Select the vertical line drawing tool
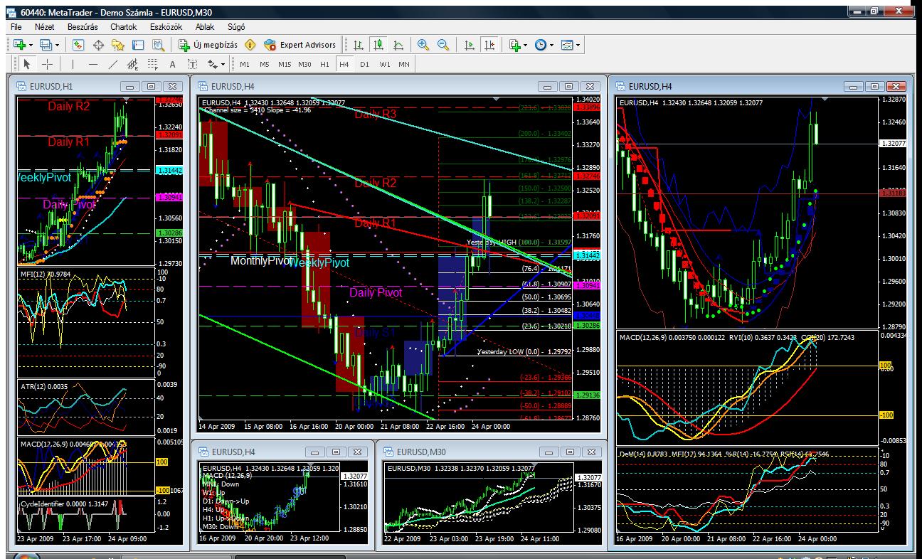The image size is (922, 559). coord(73,64)
